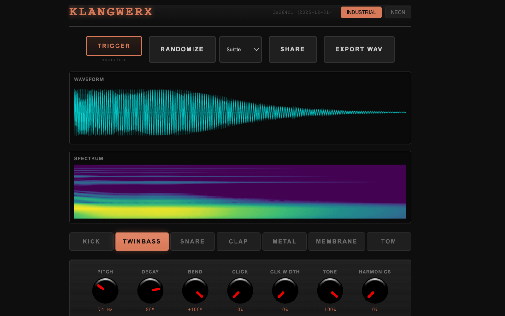Trigger the sound with the TRIGGER button
Image resolution: width=505 pixels, height=316 pixels.
(114, 46)
